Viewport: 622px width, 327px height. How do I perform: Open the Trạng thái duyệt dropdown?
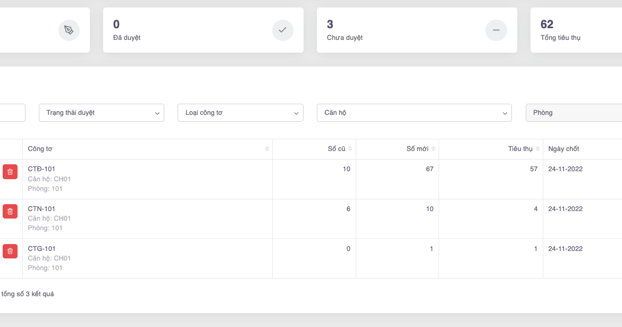pos(102,113)
